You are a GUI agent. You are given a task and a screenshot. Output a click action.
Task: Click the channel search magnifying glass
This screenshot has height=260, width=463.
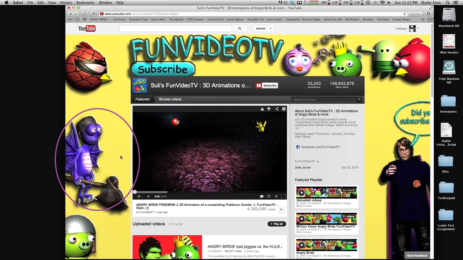tap(359, 99)
